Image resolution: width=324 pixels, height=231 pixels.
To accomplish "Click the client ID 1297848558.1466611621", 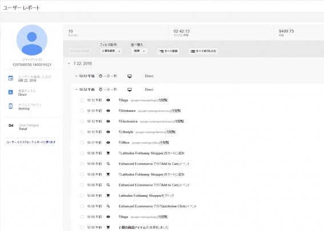I will [32, 65].
